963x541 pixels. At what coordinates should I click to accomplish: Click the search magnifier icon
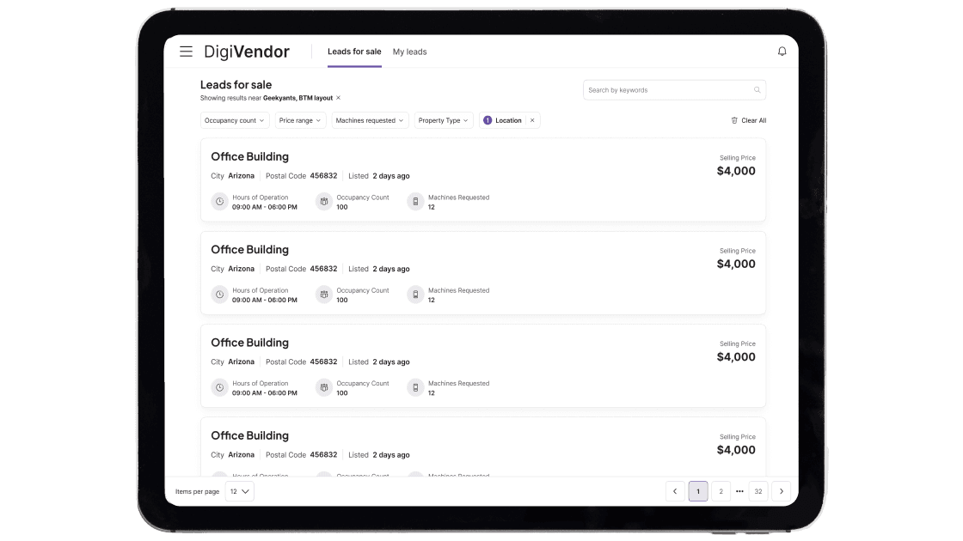[x=758, y=90]
